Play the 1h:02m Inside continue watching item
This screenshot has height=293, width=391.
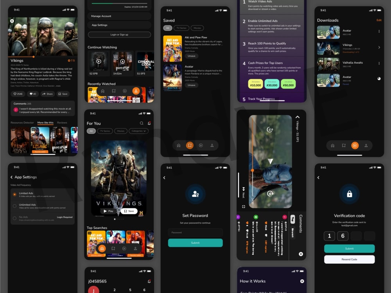pos(122,61)
